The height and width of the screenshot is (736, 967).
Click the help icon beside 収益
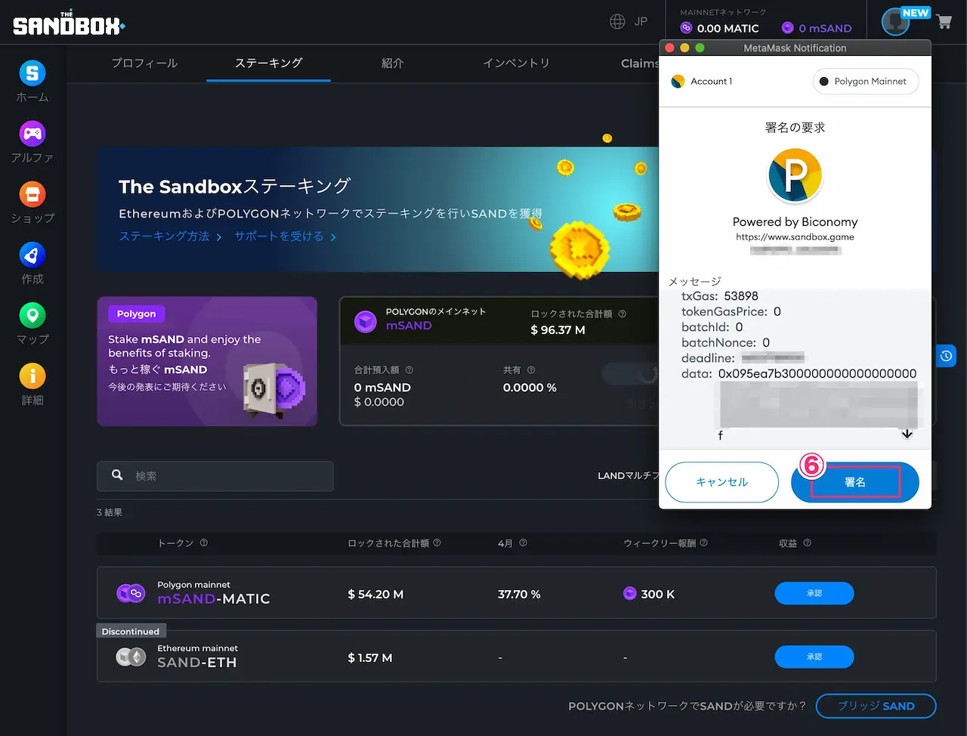click(x=807, y=543)
